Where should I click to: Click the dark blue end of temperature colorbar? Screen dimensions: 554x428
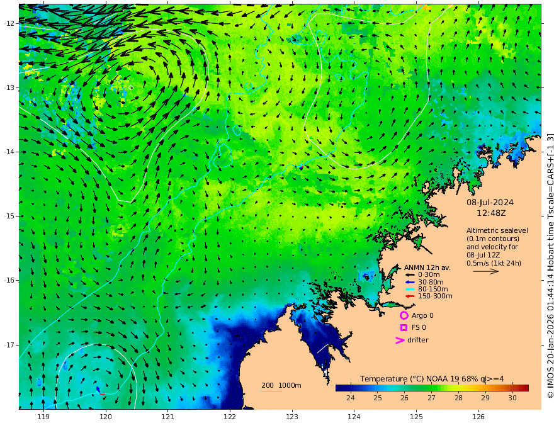[339, 388]
